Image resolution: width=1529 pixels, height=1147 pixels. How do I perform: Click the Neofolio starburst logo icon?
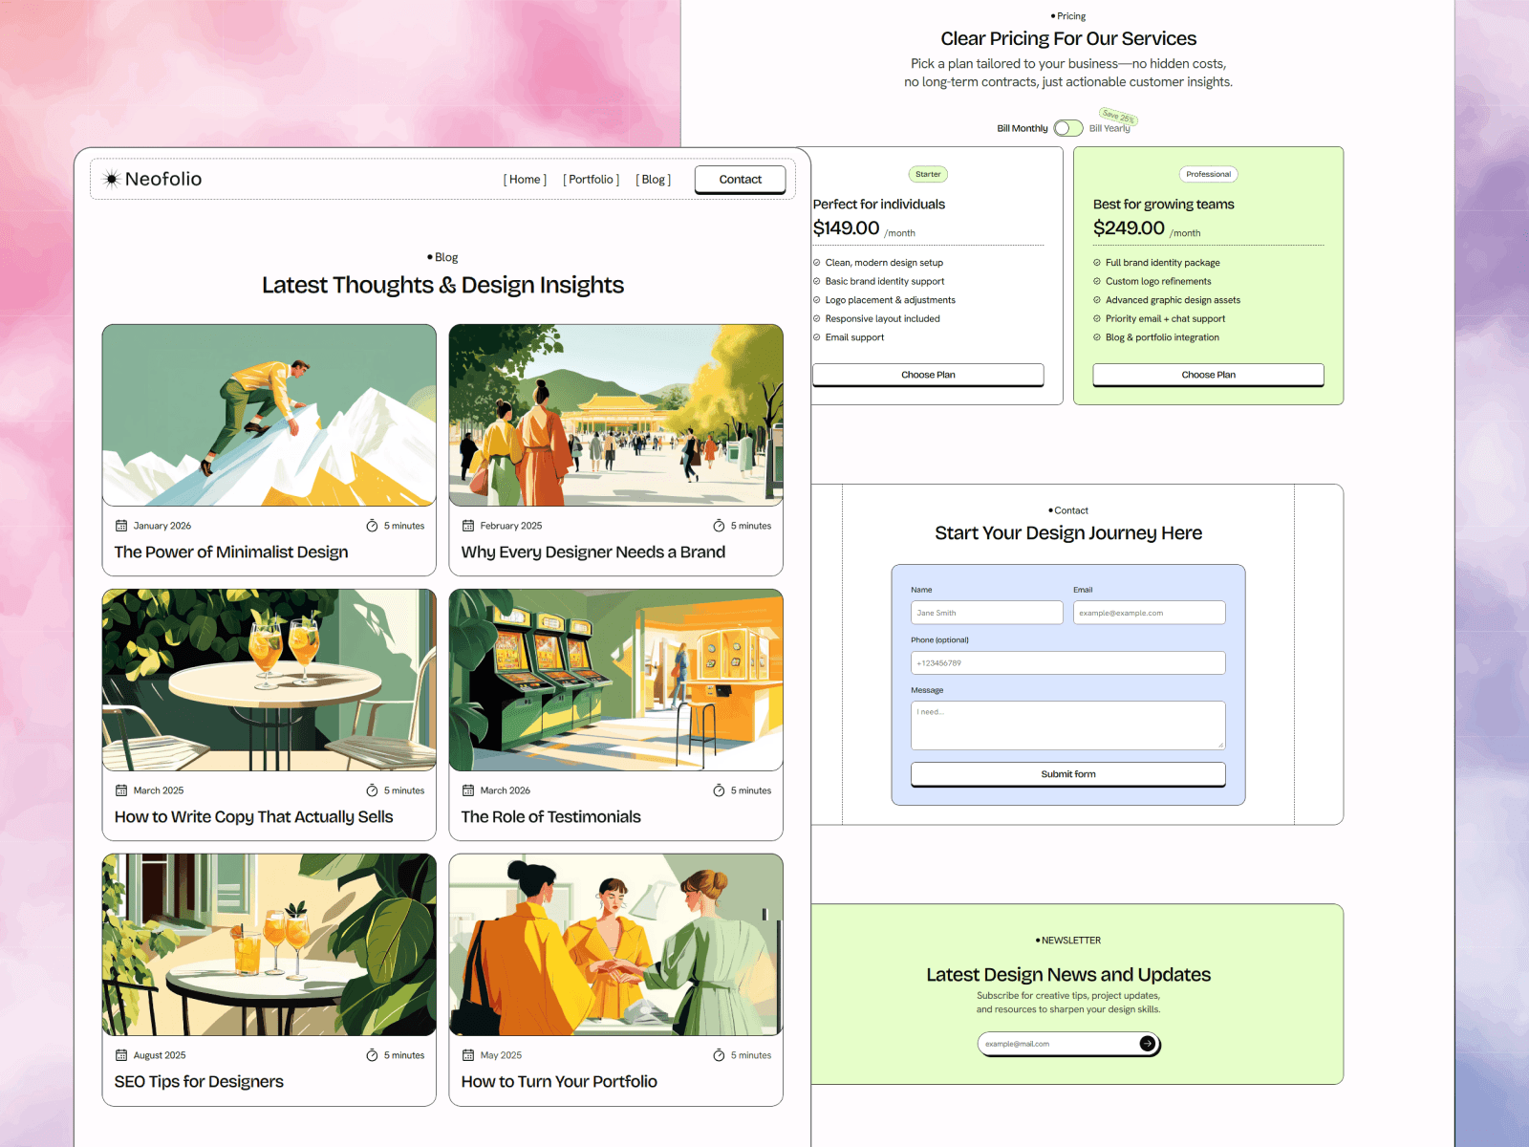112,179
